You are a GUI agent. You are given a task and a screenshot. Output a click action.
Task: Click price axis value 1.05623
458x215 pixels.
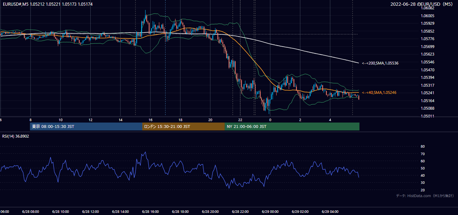(x=428, y=54)
